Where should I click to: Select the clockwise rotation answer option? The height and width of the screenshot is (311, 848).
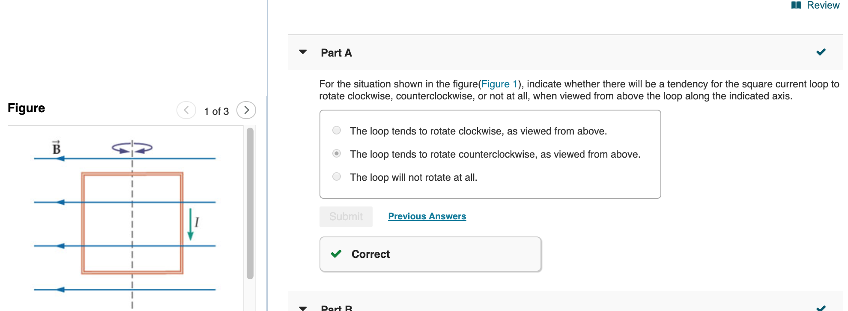pos(336,130)
